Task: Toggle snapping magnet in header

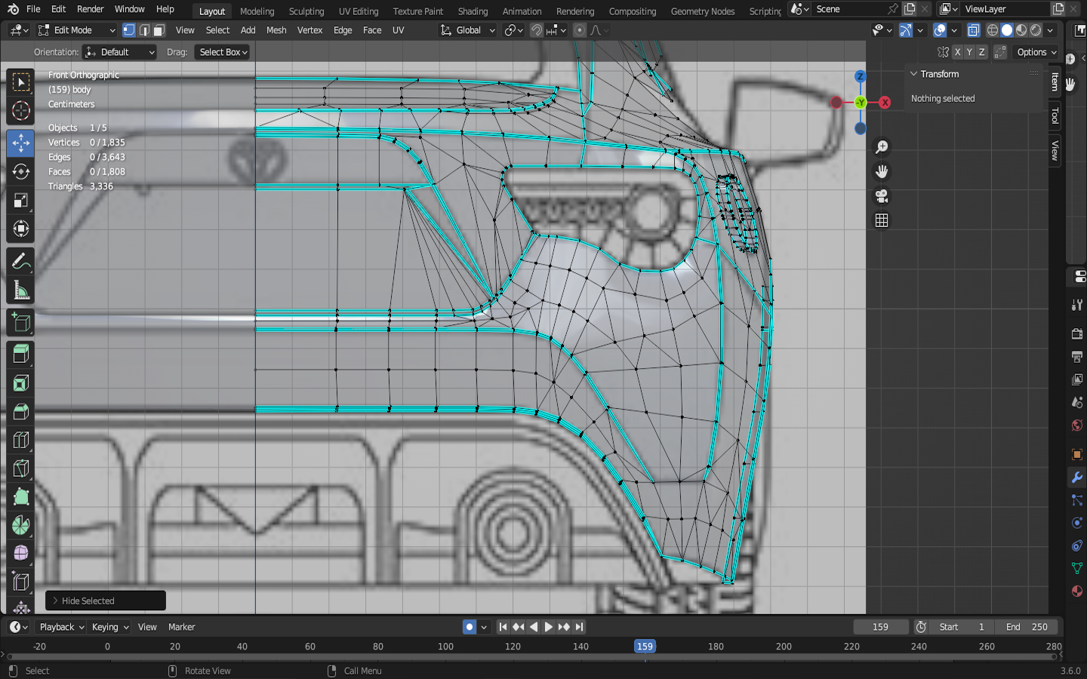Action: (x=536, y=30)
